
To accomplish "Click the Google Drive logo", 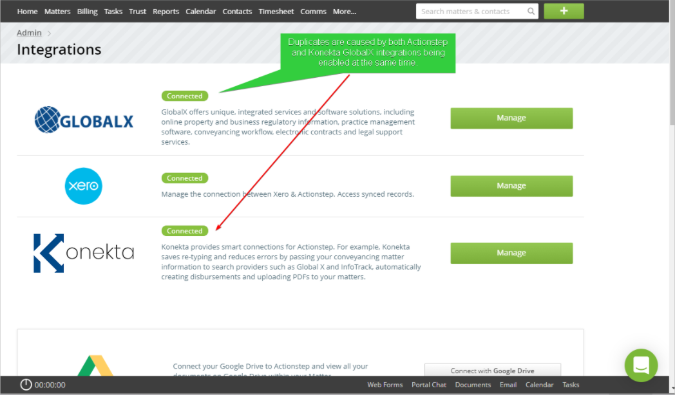I will tap(95, 365).
